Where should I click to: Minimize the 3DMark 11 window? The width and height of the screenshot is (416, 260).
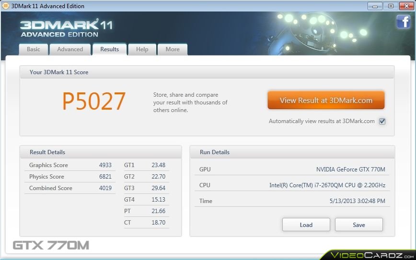[375, 6]
